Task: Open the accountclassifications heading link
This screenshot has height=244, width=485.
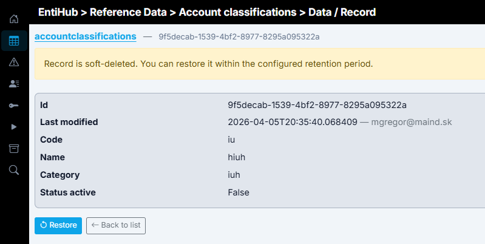Action: pos(86,36)
